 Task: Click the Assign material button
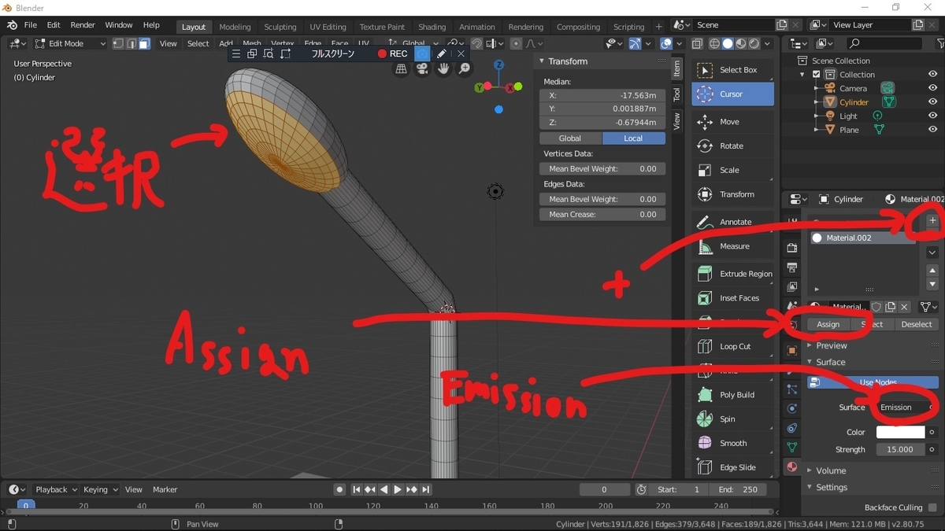pyautogui.click(x=828, y=324)
